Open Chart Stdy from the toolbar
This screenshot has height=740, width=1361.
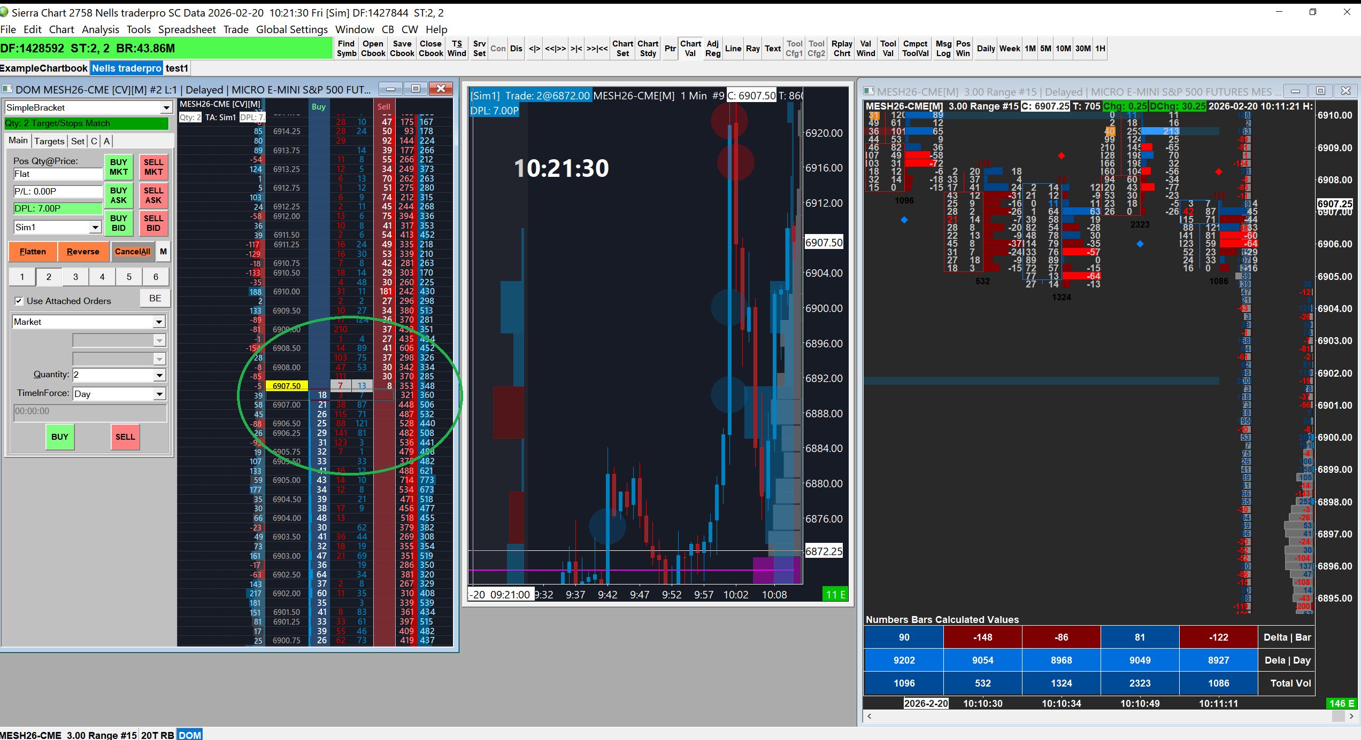pos(648,49)
